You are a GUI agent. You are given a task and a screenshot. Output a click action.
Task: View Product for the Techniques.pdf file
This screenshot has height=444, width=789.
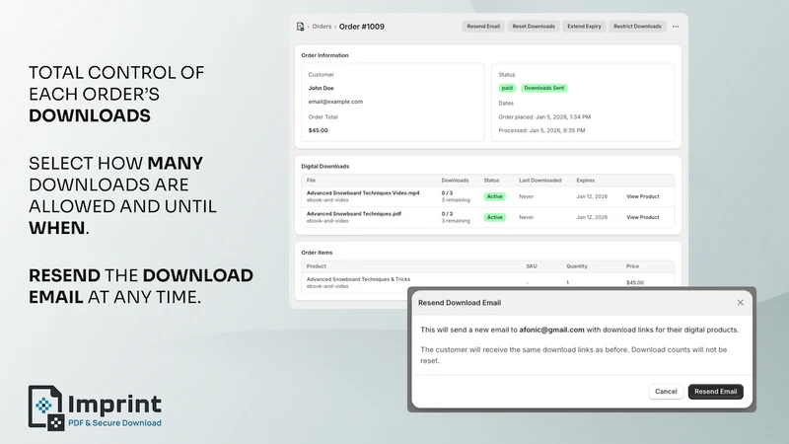pyautogui.click(x=643, y=217)
